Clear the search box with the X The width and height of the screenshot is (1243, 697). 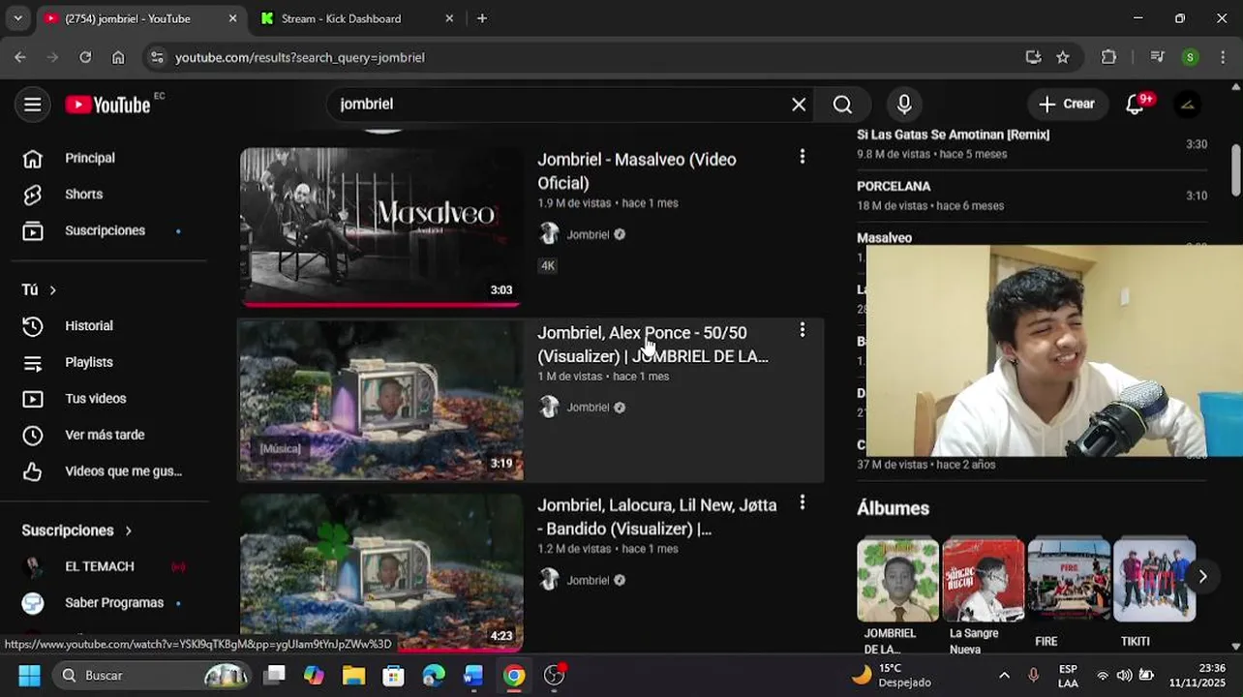coord(799,105)
